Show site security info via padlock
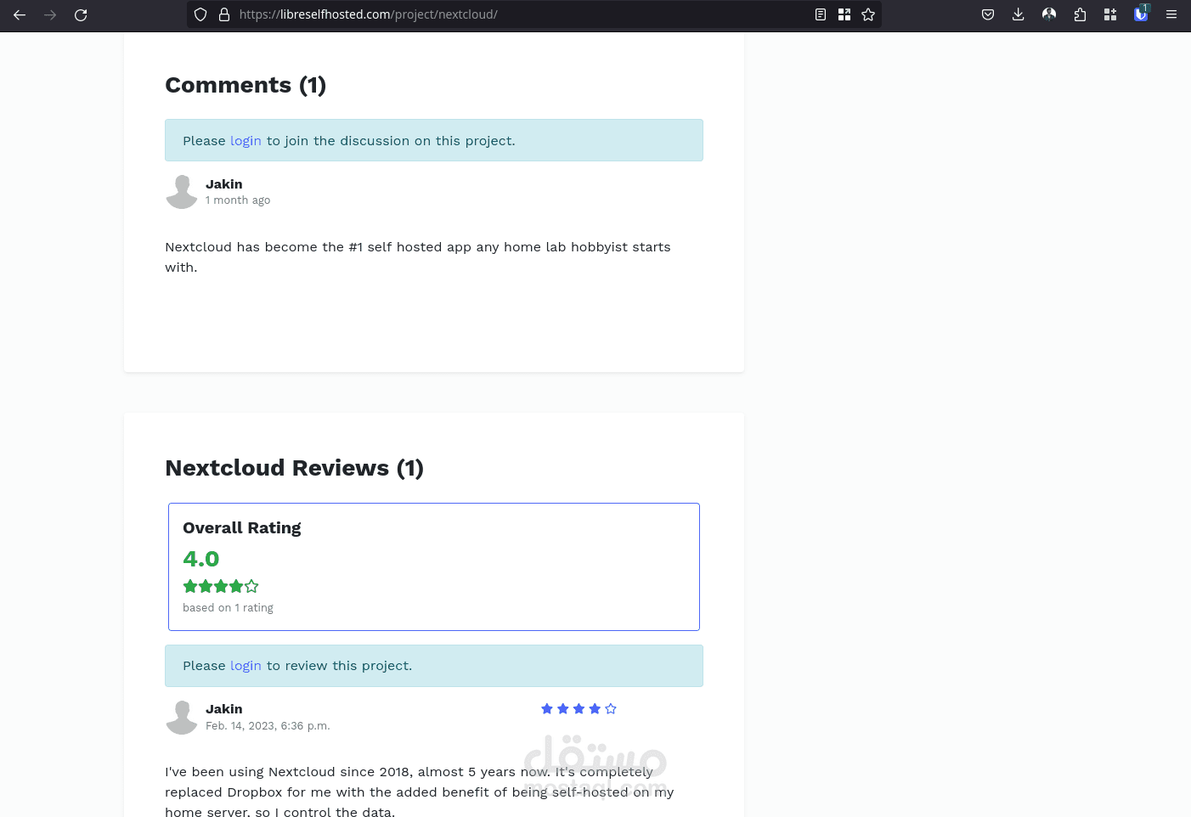1191x817 pixels. [224, 14]
